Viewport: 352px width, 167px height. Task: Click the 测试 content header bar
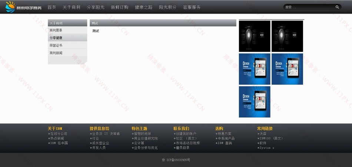[163, 23]
